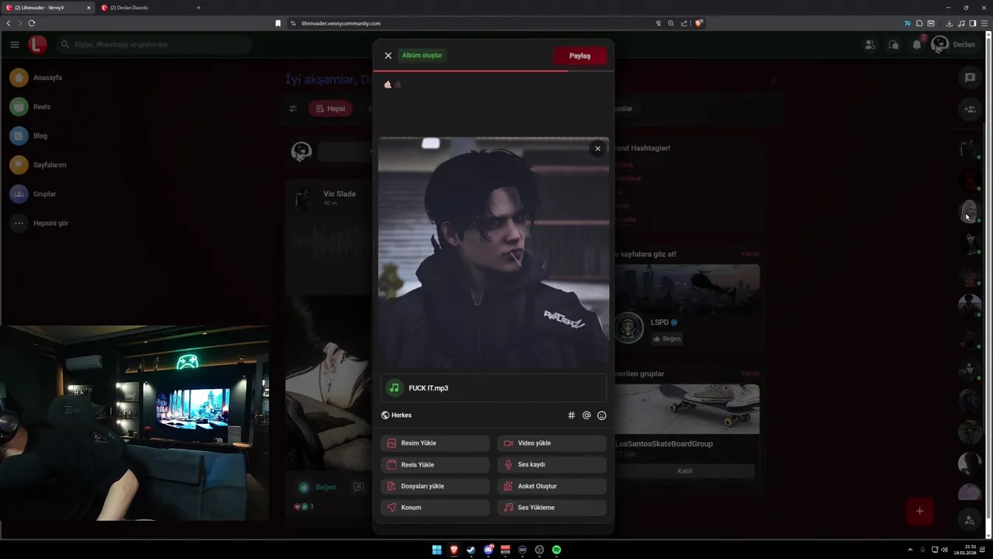
Task: Open the Brave main menu
Action: [984, 23]
